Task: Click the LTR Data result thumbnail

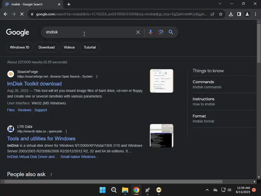Action: 161,136
